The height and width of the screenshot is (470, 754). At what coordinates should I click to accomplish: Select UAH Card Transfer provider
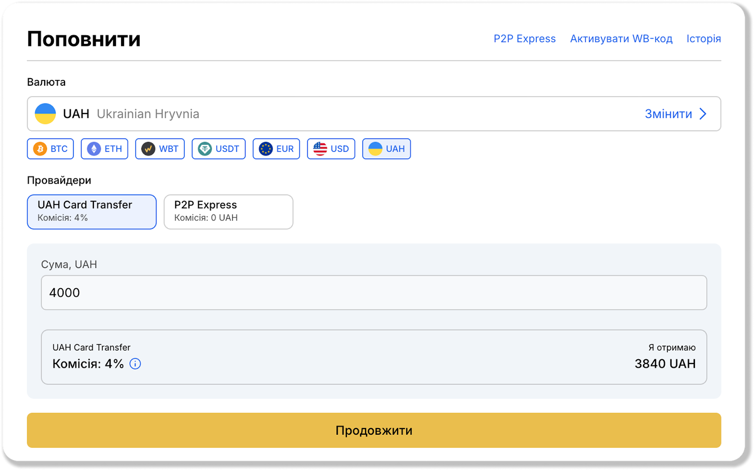[x=91, y=212]
